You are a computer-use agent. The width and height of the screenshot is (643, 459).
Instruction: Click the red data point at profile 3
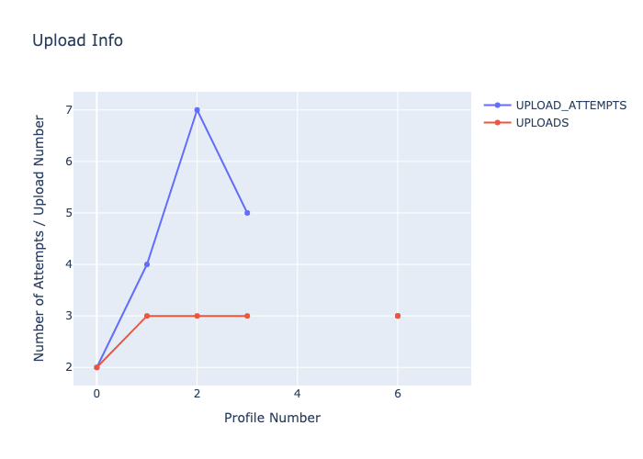(x=247, y=316)
